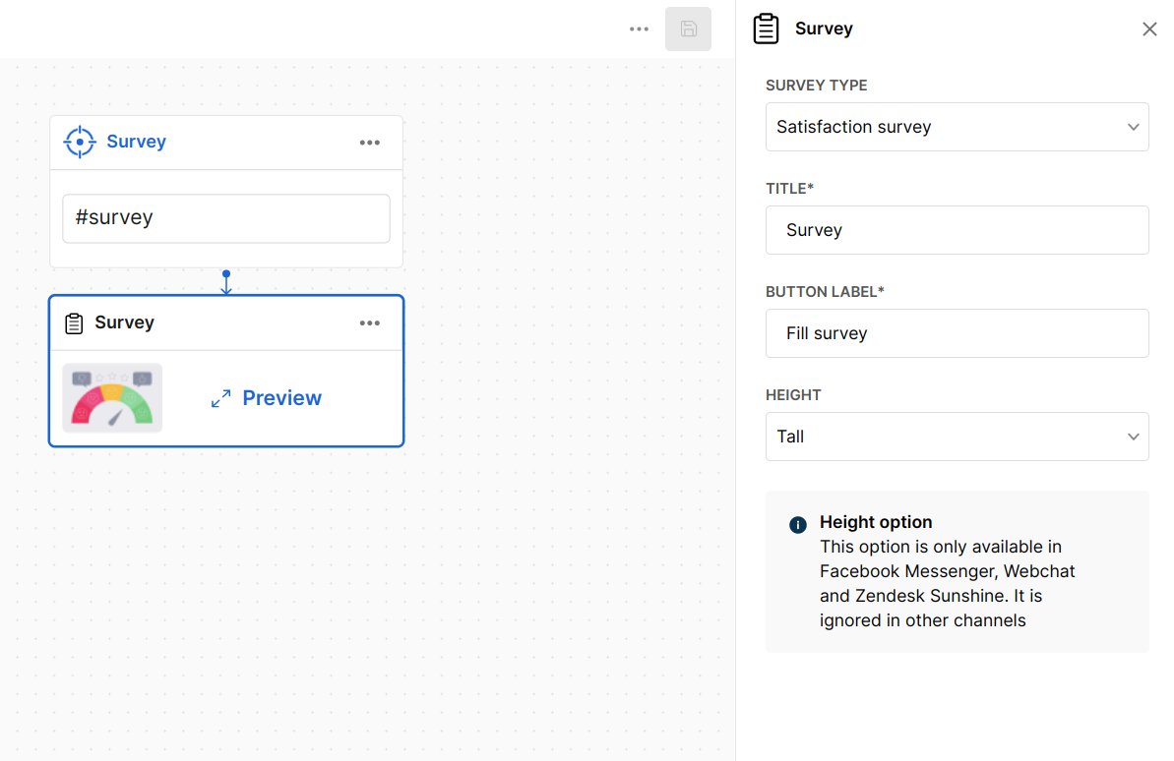Screen dimensions: 1174x761
Task: Click the Height option info icon
Action: point(798,525)
